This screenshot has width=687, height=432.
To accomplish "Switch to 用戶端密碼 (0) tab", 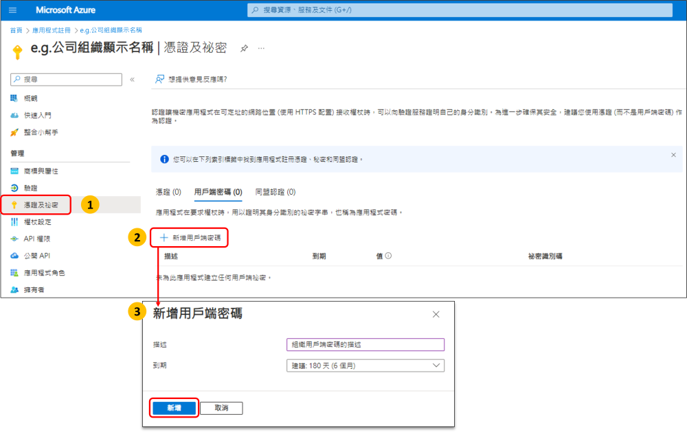I will (x=218, y=192).
